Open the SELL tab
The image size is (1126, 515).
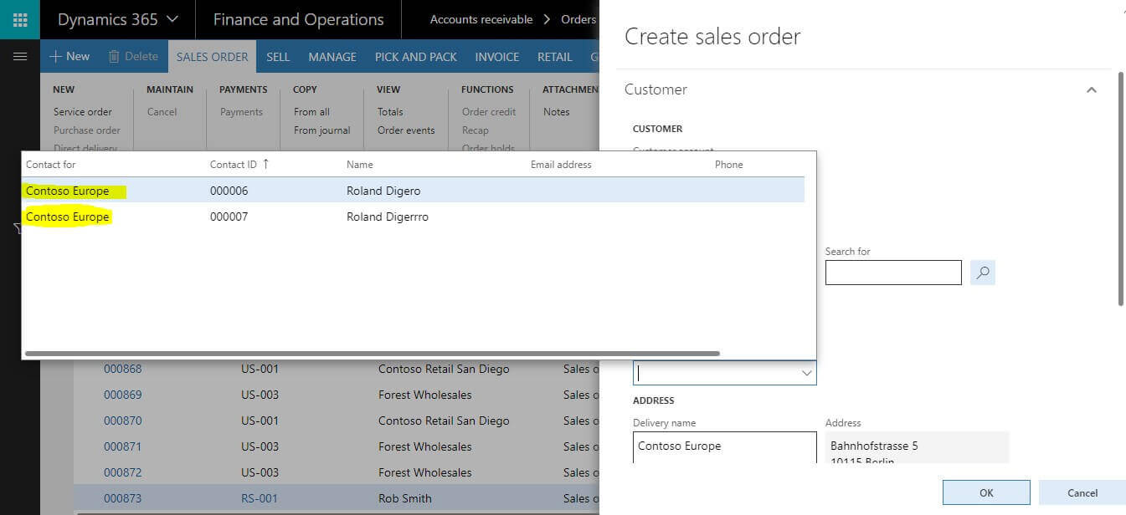click(278, 57)
